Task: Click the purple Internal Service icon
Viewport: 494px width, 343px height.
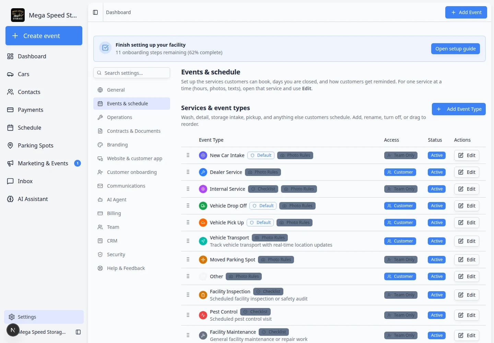Action: (203, 189)
